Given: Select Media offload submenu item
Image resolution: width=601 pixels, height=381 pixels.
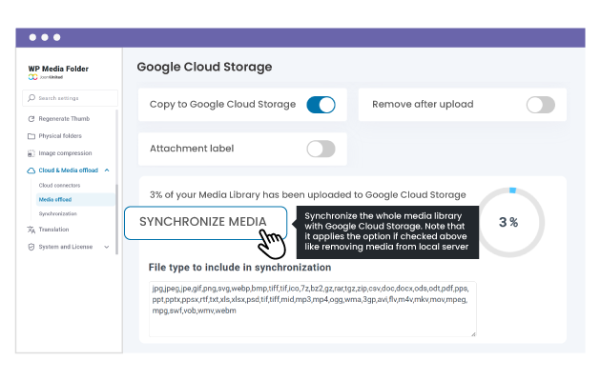Looking at the screenshot, I should point(55,200).
